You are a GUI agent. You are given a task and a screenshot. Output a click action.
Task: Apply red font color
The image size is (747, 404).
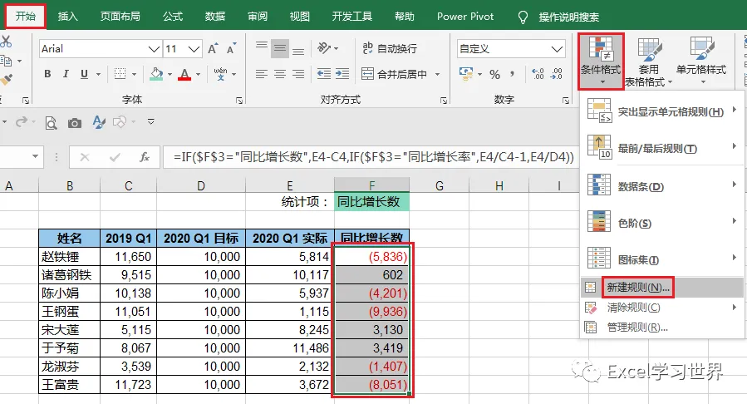(184, 74)
